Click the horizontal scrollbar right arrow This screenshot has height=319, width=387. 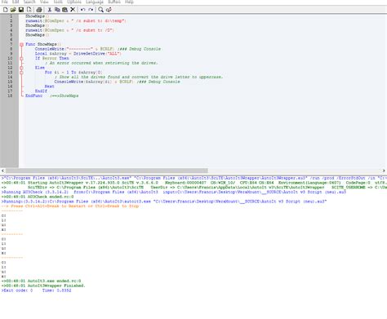[x=384, y=171]
